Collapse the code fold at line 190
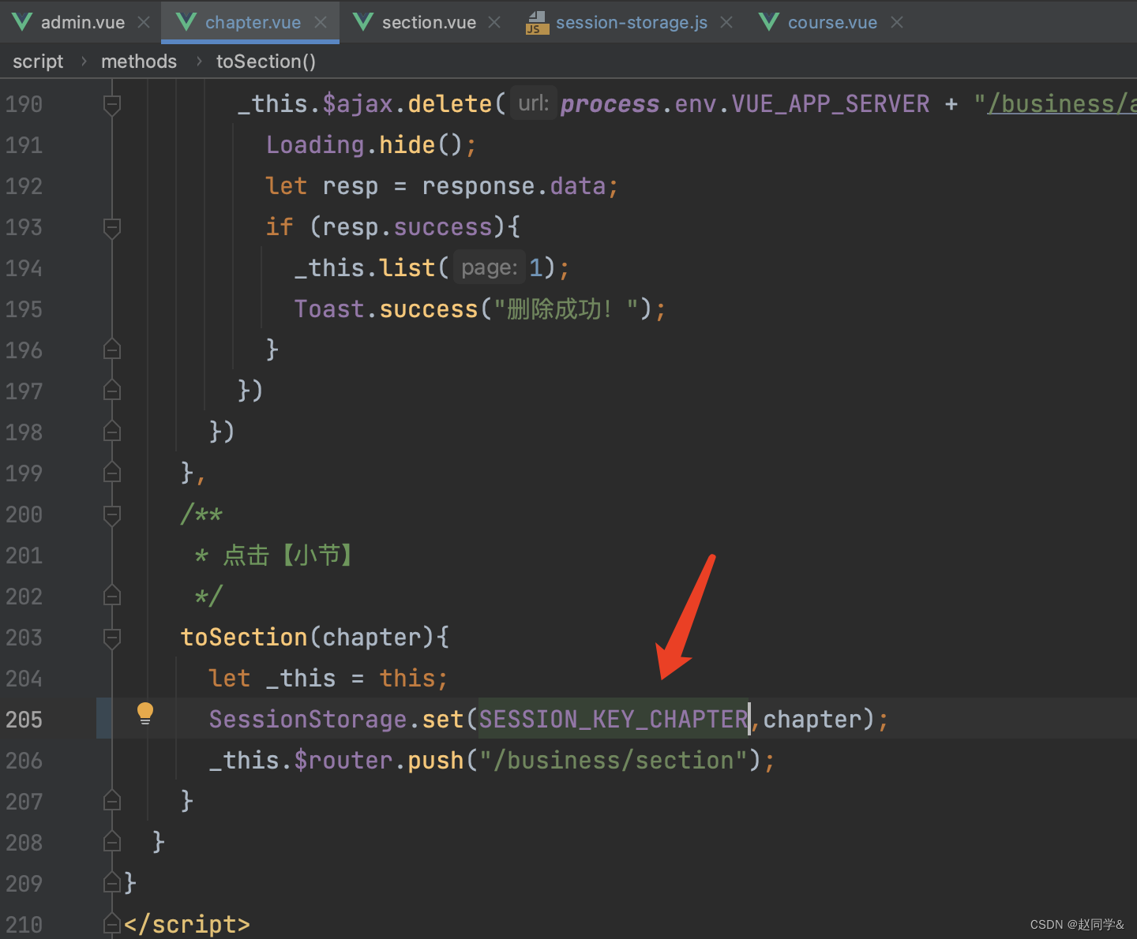Image resolution: width=1137 pixels, height=939 pixels. (x=112, y=104)
